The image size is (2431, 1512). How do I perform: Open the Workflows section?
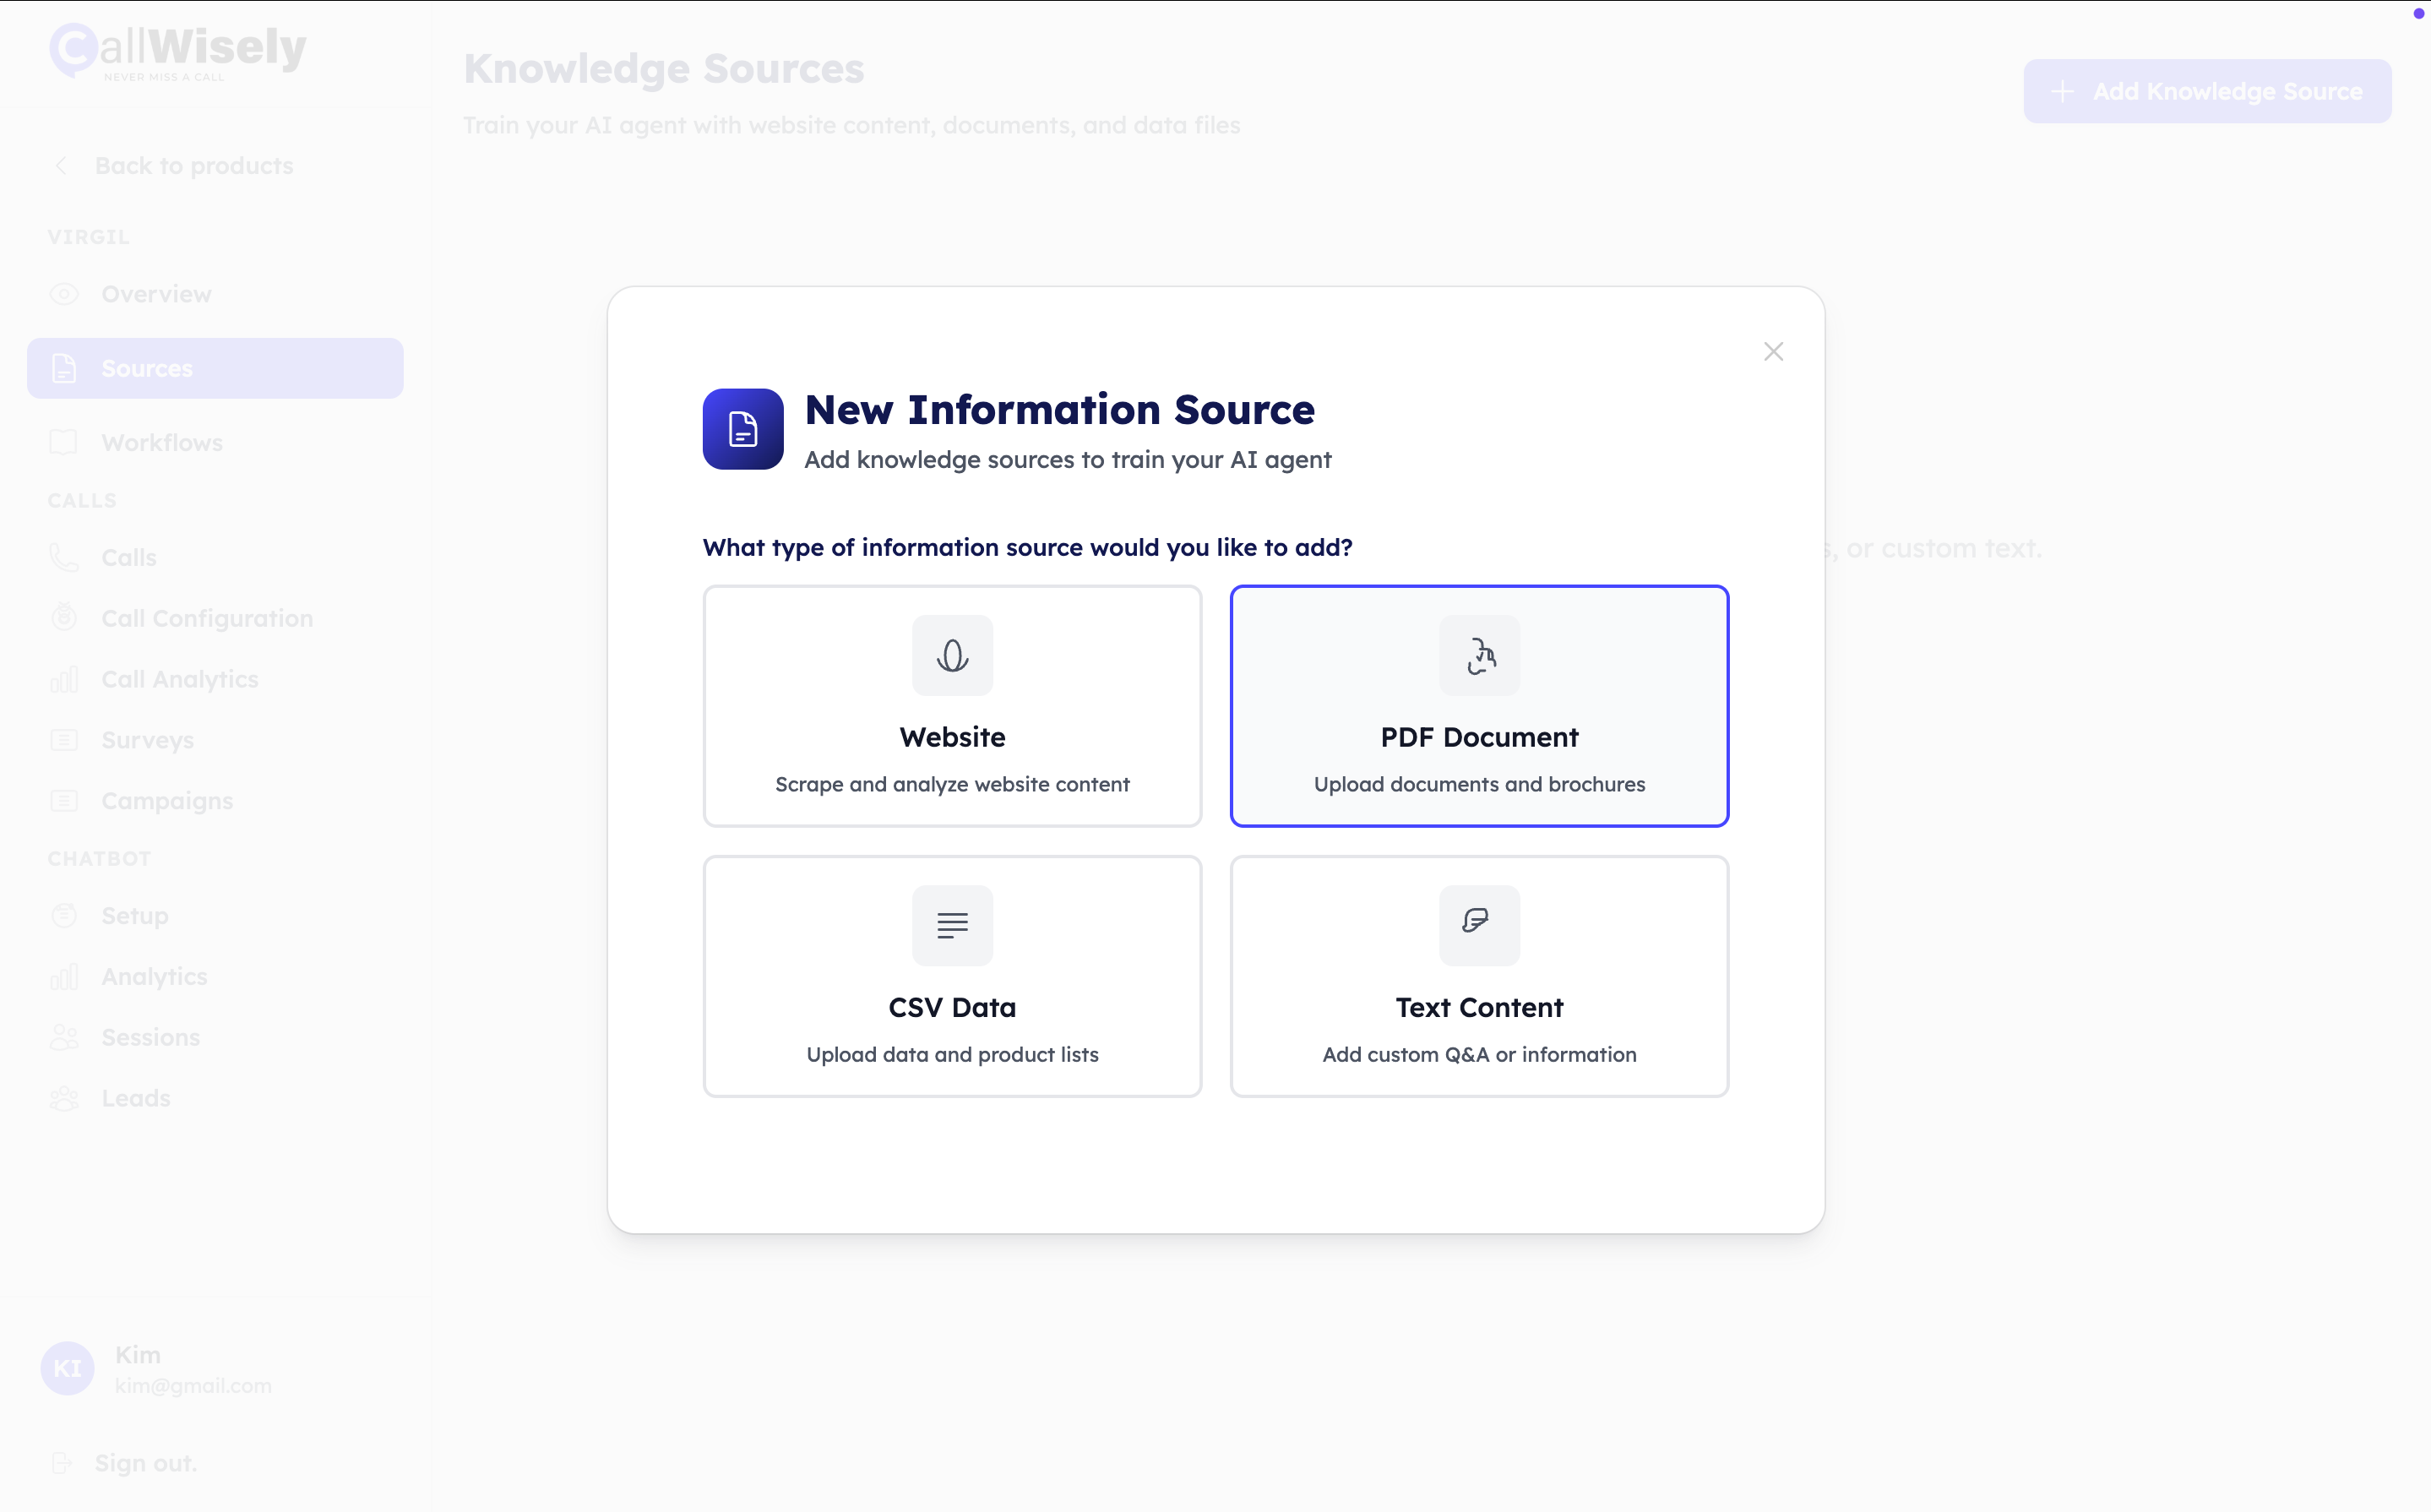coord(162,442)
